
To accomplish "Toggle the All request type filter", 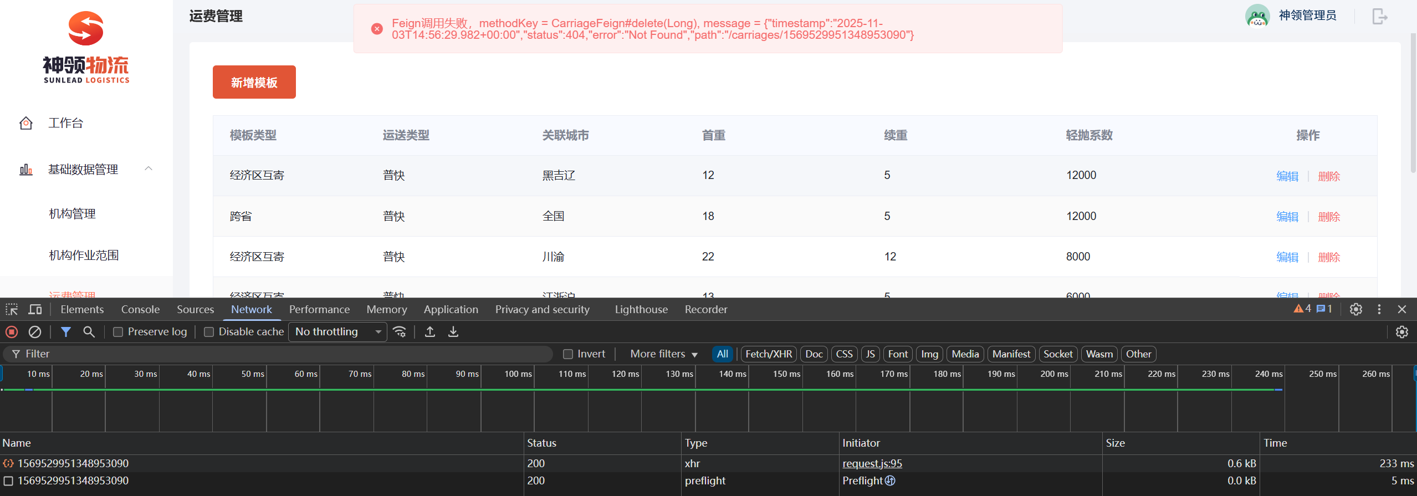I will pos(723,354).
